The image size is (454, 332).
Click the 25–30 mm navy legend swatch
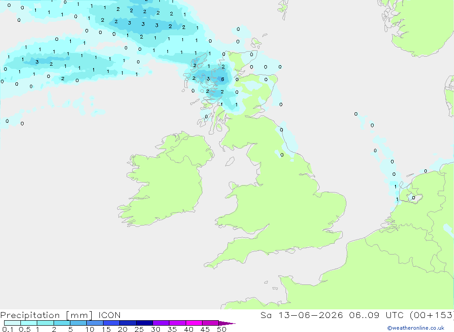coord(144,323)
